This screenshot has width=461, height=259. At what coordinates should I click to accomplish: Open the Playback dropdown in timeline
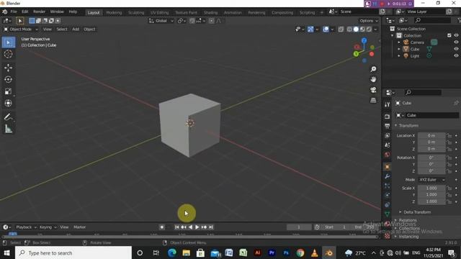click(x=26, y=227)
